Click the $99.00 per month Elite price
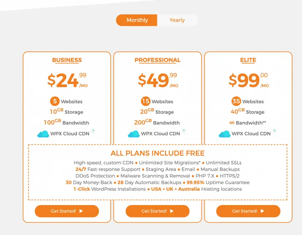Image resolution: width=302 pixels, height=235 pixels. coord(249,80)
